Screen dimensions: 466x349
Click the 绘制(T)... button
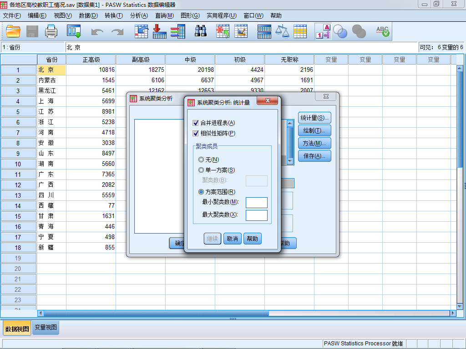pos(314,130)
